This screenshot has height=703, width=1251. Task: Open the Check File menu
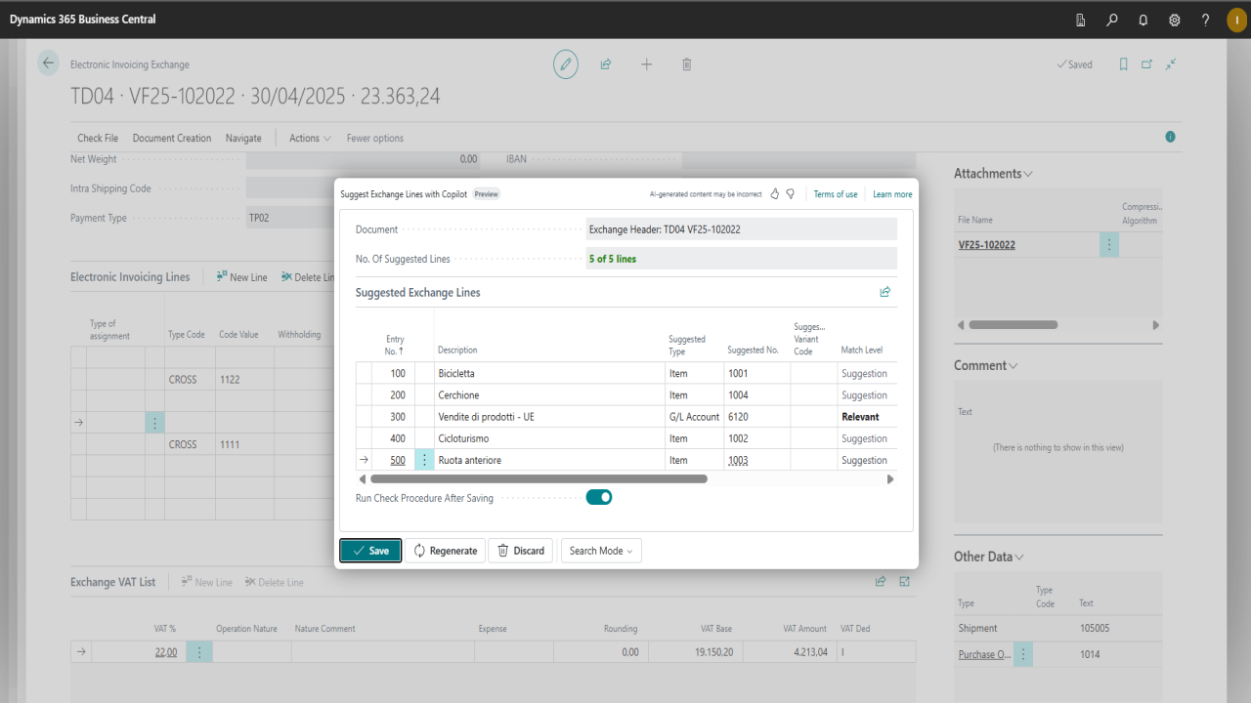point(98,138)
